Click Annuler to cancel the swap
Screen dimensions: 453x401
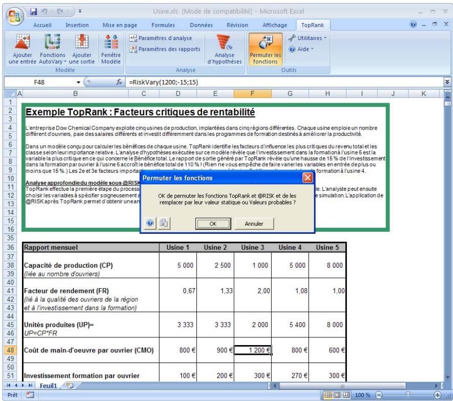pos(254,224)
